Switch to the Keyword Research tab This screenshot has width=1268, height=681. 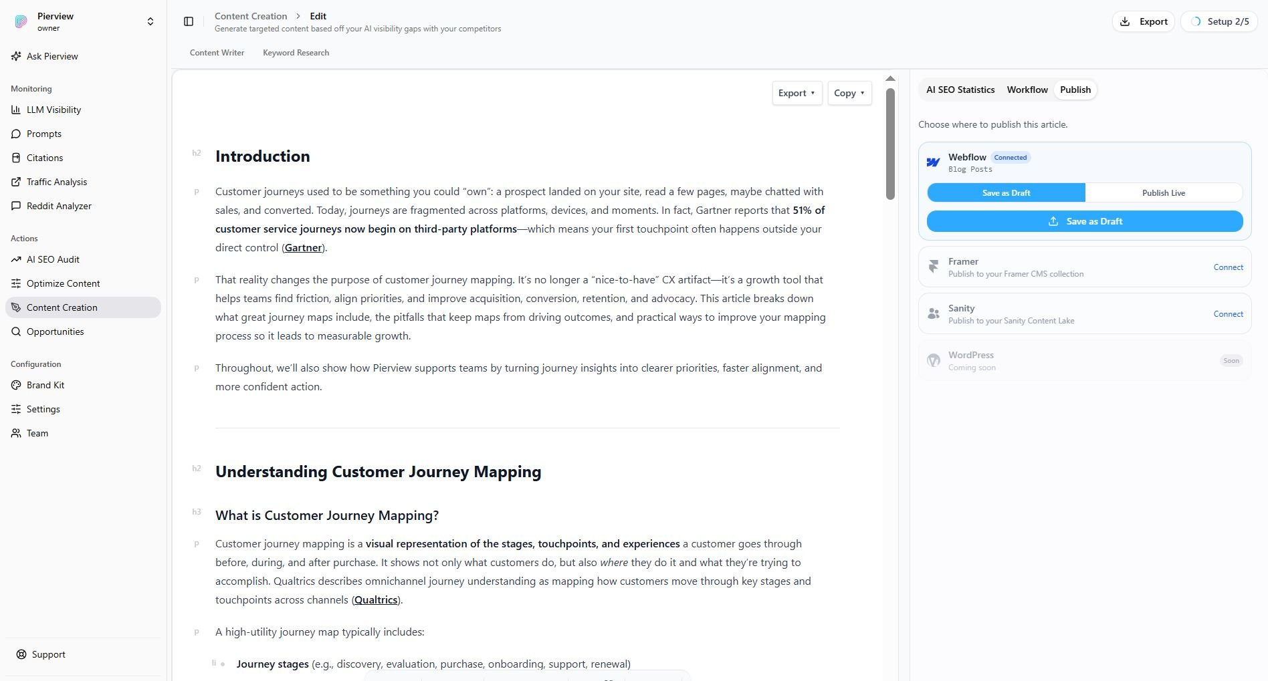click(x=296, y=53)
